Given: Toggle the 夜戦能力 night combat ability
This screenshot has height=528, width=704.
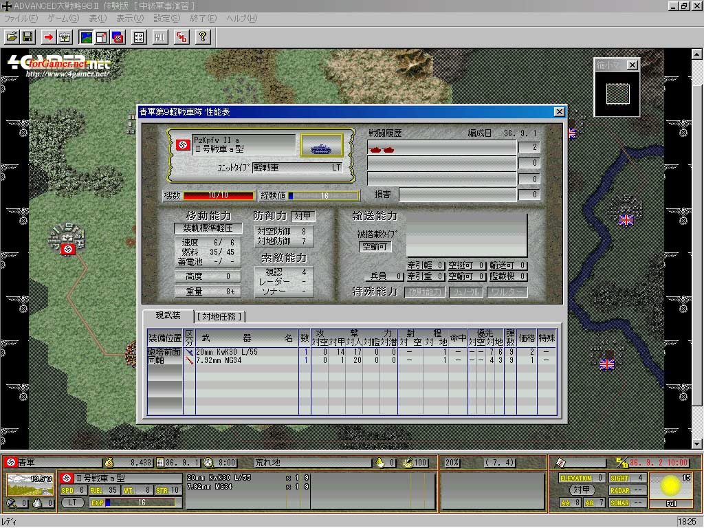Looking at the screenshot, I should 425,291.
